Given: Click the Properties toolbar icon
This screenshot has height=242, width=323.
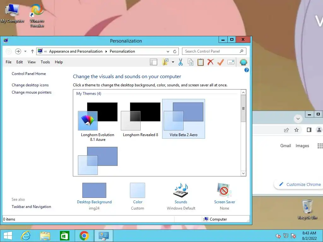Looking at the screenshot, I should coord(231,62).
